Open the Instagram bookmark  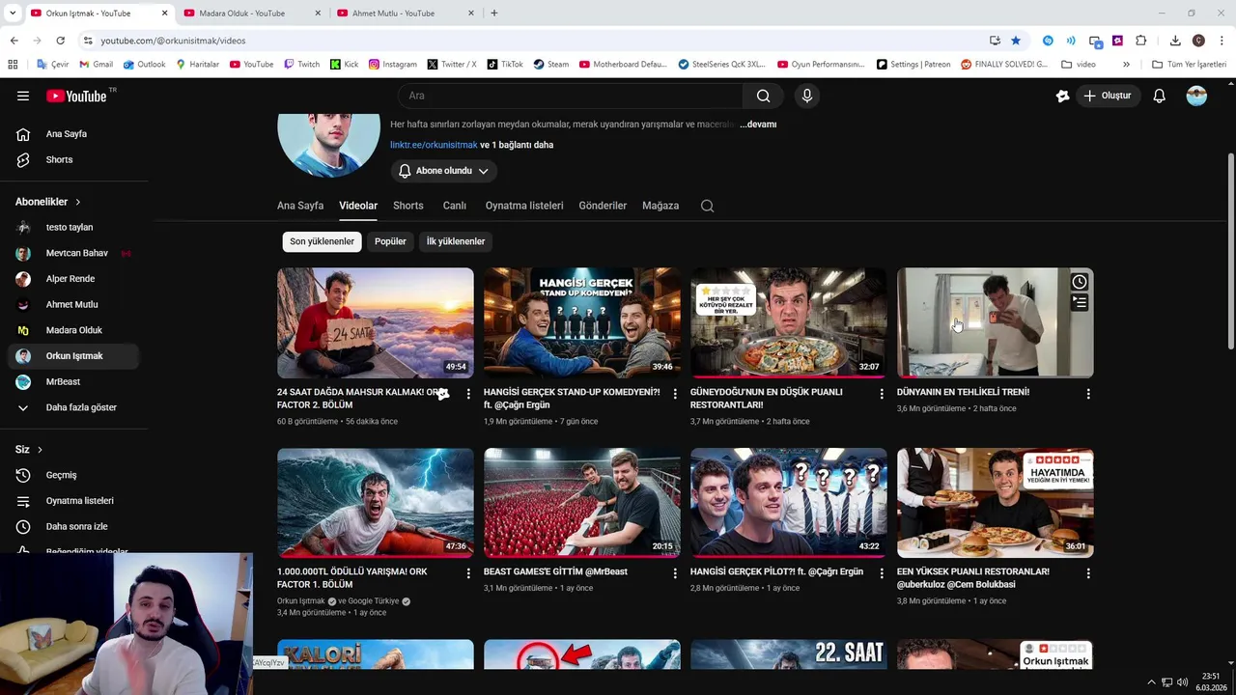pyautogui.click(x=392, y=65)
